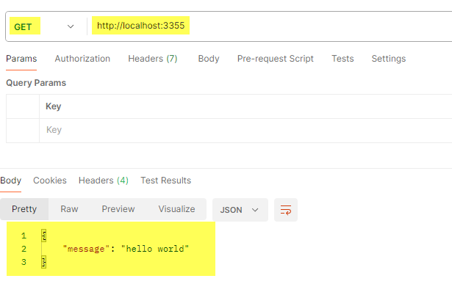Expand the JSON format dropdown

240,210
